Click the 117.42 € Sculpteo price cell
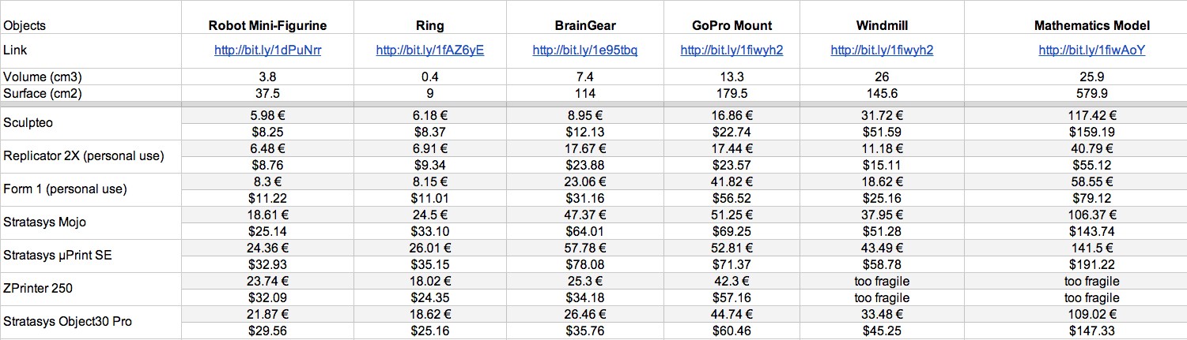1187x340 pixels. pos(1091,115)
